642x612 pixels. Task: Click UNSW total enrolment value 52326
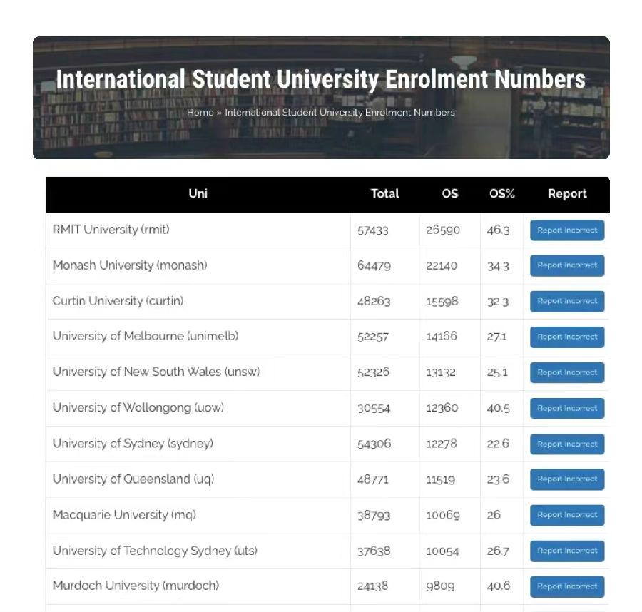point(373,372)
